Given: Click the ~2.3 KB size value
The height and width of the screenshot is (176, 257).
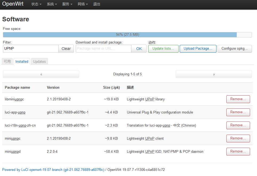Looking at the screenshot, I should coord(111,126).
